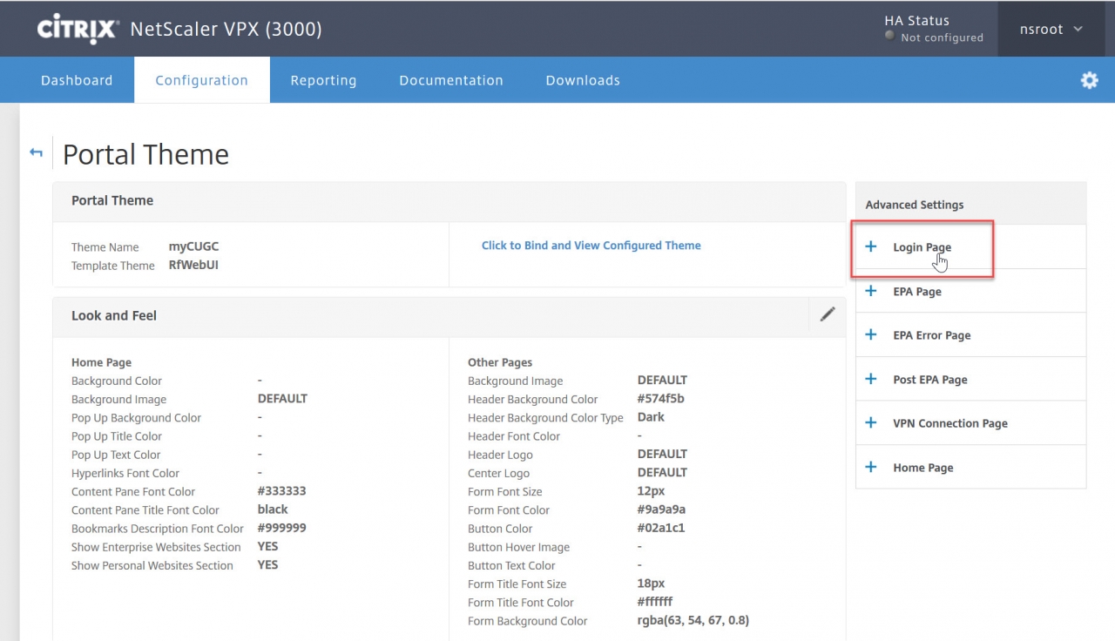
Task: Switch to the Dashboard tab
Action: tap(77, 80)
